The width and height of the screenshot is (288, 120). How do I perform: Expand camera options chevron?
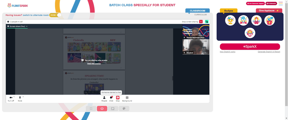pyautogui.click(x=14, y=97)
